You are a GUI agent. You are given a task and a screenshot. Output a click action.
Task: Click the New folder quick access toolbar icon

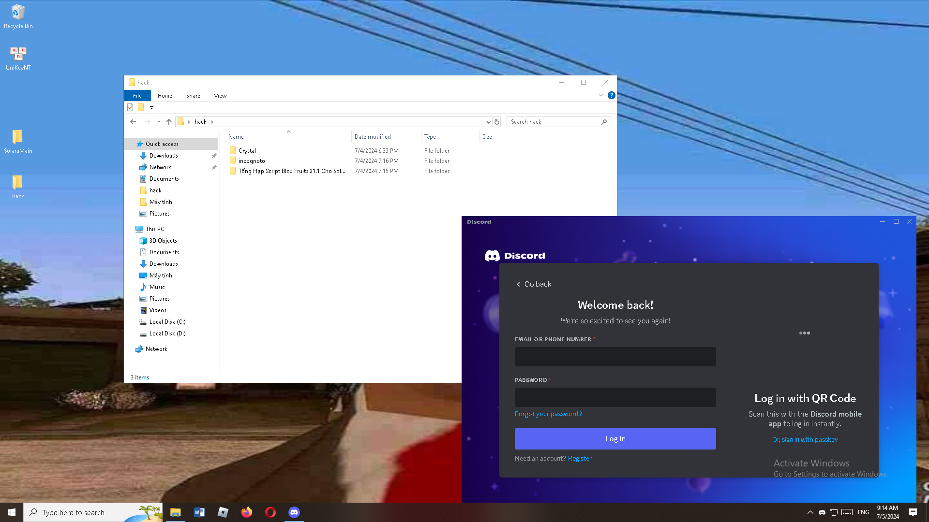coord(141,107)
